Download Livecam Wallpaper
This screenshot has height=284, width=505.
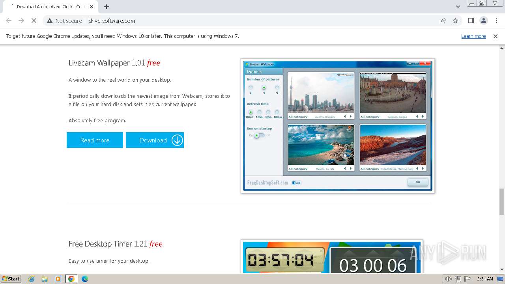pos(155,140)
